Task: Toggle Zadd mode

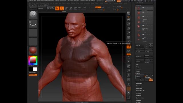Action: tap(98, 7)
